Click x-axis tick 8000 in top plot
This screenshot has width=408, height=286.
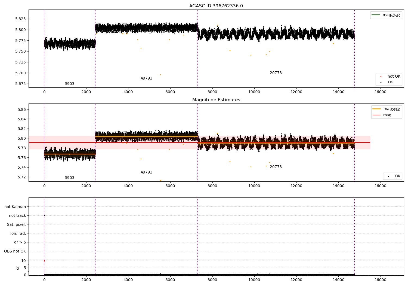212,92
